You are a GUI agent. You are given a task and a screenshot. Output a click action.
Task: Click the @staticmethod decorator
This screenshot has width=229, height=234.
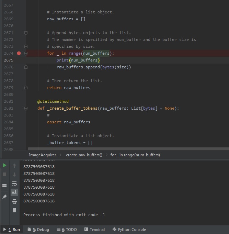click(53, 101)
